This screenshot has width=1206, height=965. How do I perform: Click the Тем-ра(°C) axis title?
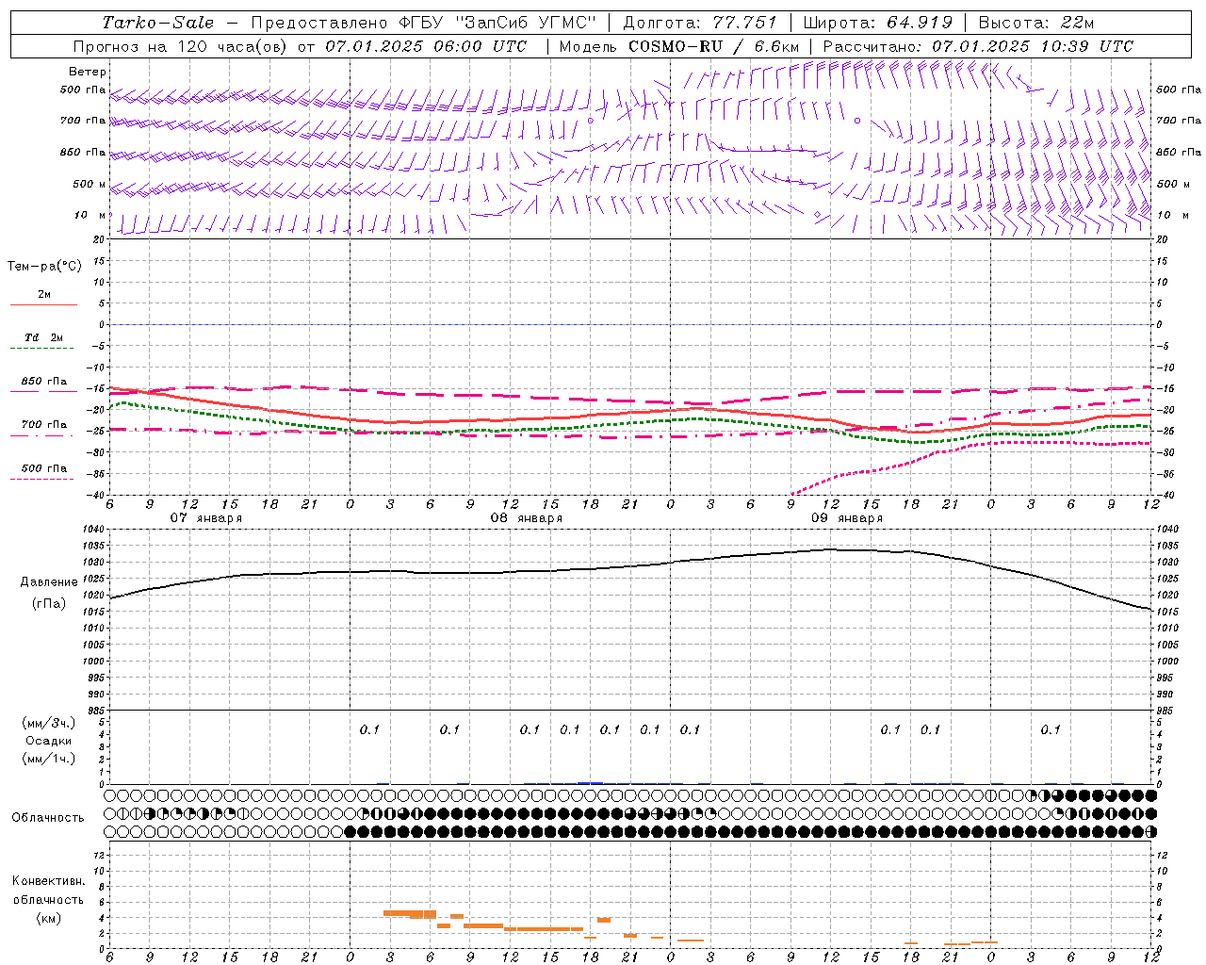(44, 267)
